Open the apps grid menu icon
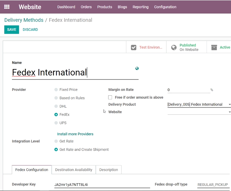 7,7
